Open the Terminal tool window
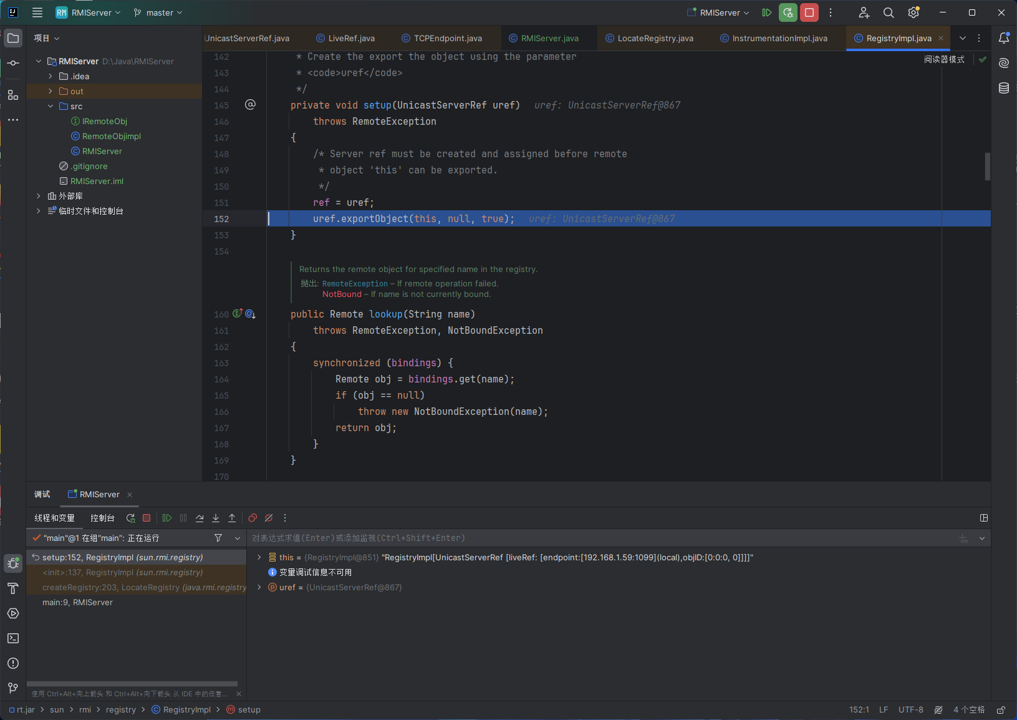1017x720 pixels. click(13, 638)
